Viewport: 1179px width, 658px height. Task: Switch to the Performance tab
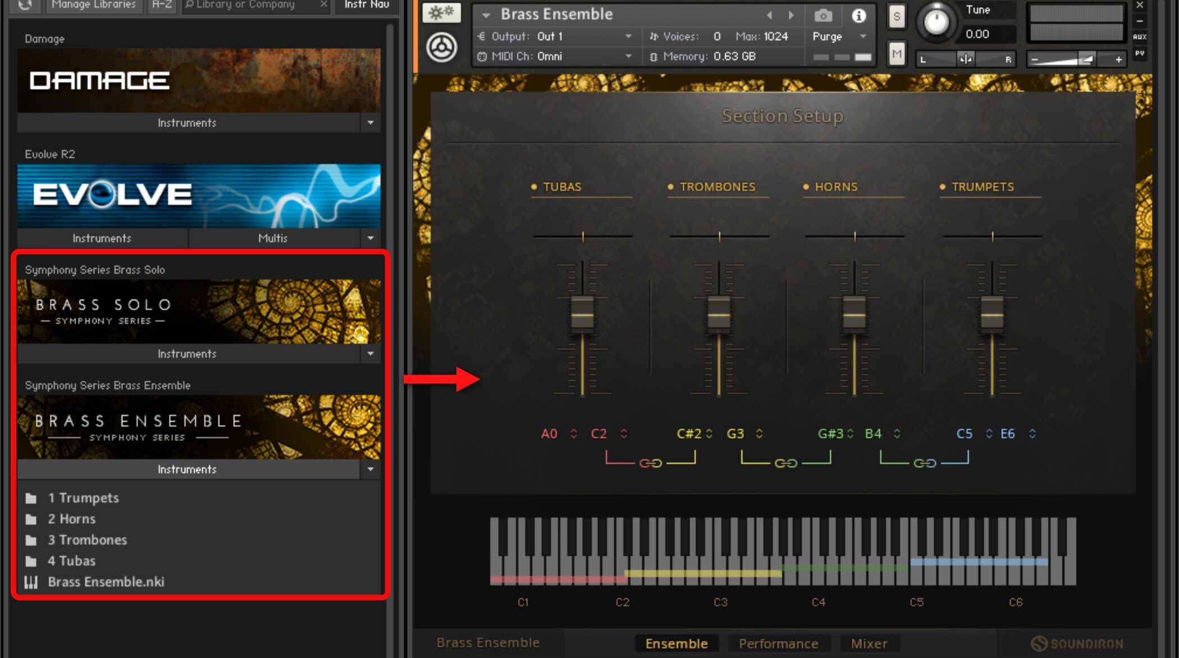(779, 643)
